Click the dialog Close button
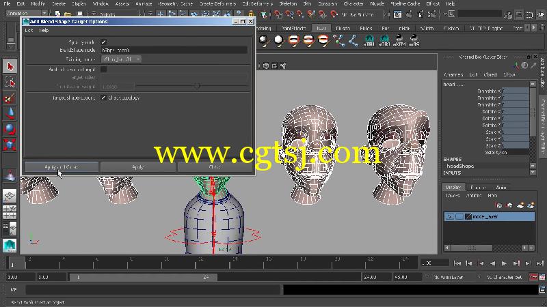The image size is (547, 307). (215, 167)
